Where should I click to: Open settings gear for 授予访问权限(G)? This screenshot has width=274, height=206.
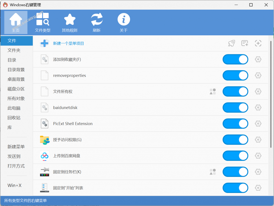tap(258, 140)
